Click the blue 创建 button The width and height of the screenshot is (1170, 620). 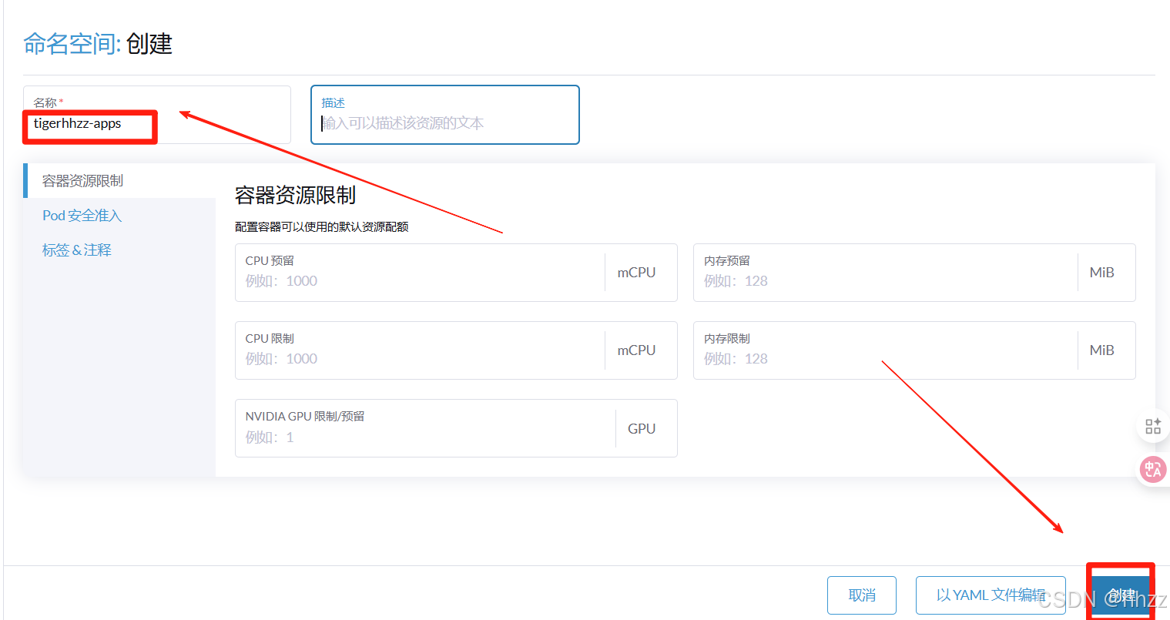[1121, 595]
